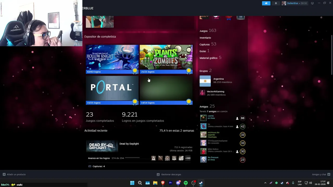Open Premiere Pro from the taskbar

[x=170, y=183]
